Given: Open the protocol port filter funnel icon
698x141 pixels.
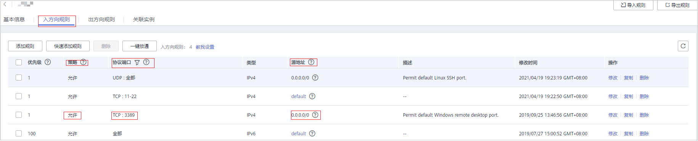Looking at the screenshot, I should [137, 62].
